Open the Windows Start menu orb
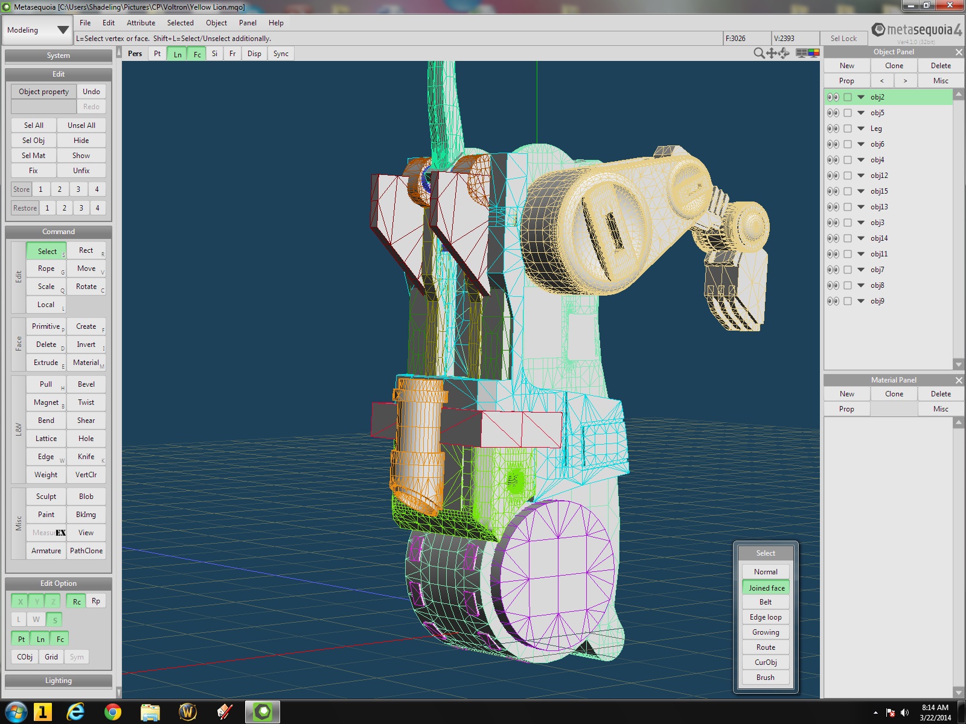This screenshot has width=966, height=724. 16,713
